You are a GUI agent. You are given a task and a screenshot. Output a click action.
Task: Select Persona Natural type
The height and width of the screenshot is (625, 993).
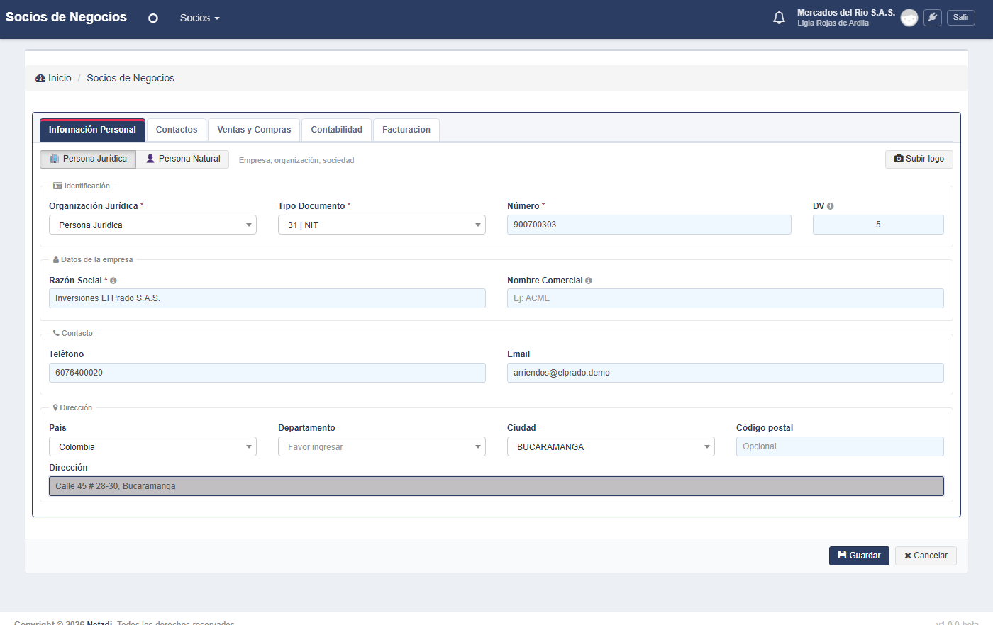(x=183, y=159)
